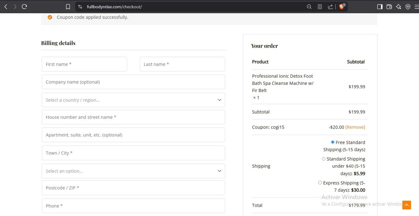Click the Subtotal column header

tap(356, 62)
